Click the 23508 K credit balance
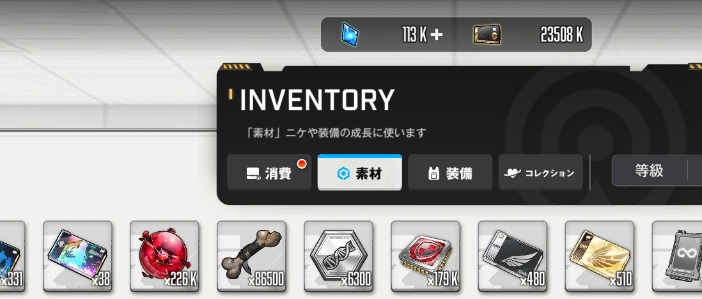The width and height of the screenshot is (702, 299). [561, 35]
